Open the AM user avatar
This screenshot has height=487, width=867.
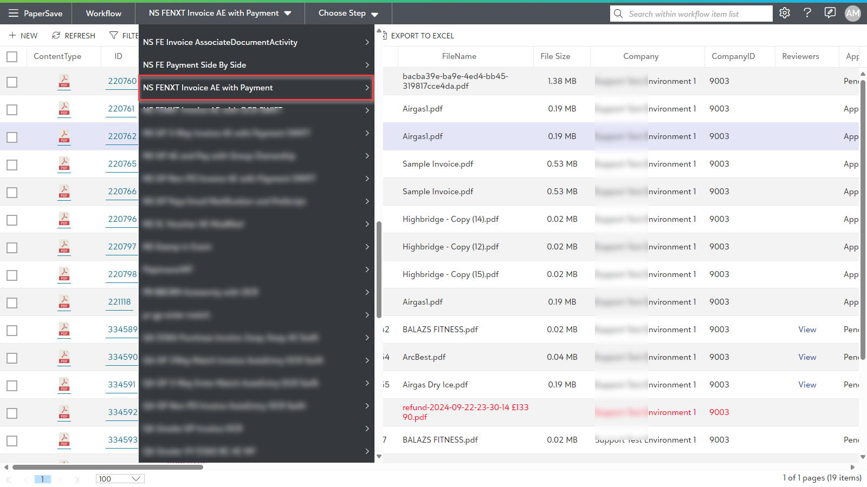pos(852,14)
